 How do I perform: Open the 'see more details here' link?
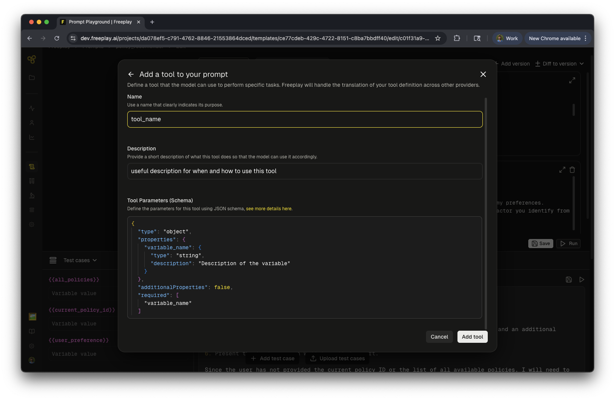coord(269,209)
